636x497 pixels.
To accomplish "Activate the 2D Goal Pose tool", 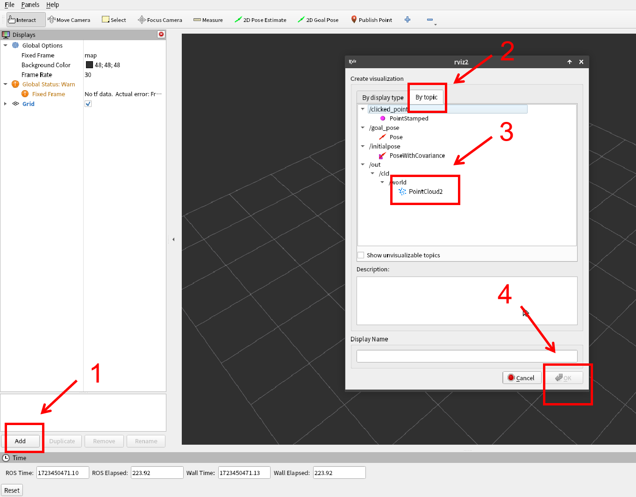I will coord(318,20).
